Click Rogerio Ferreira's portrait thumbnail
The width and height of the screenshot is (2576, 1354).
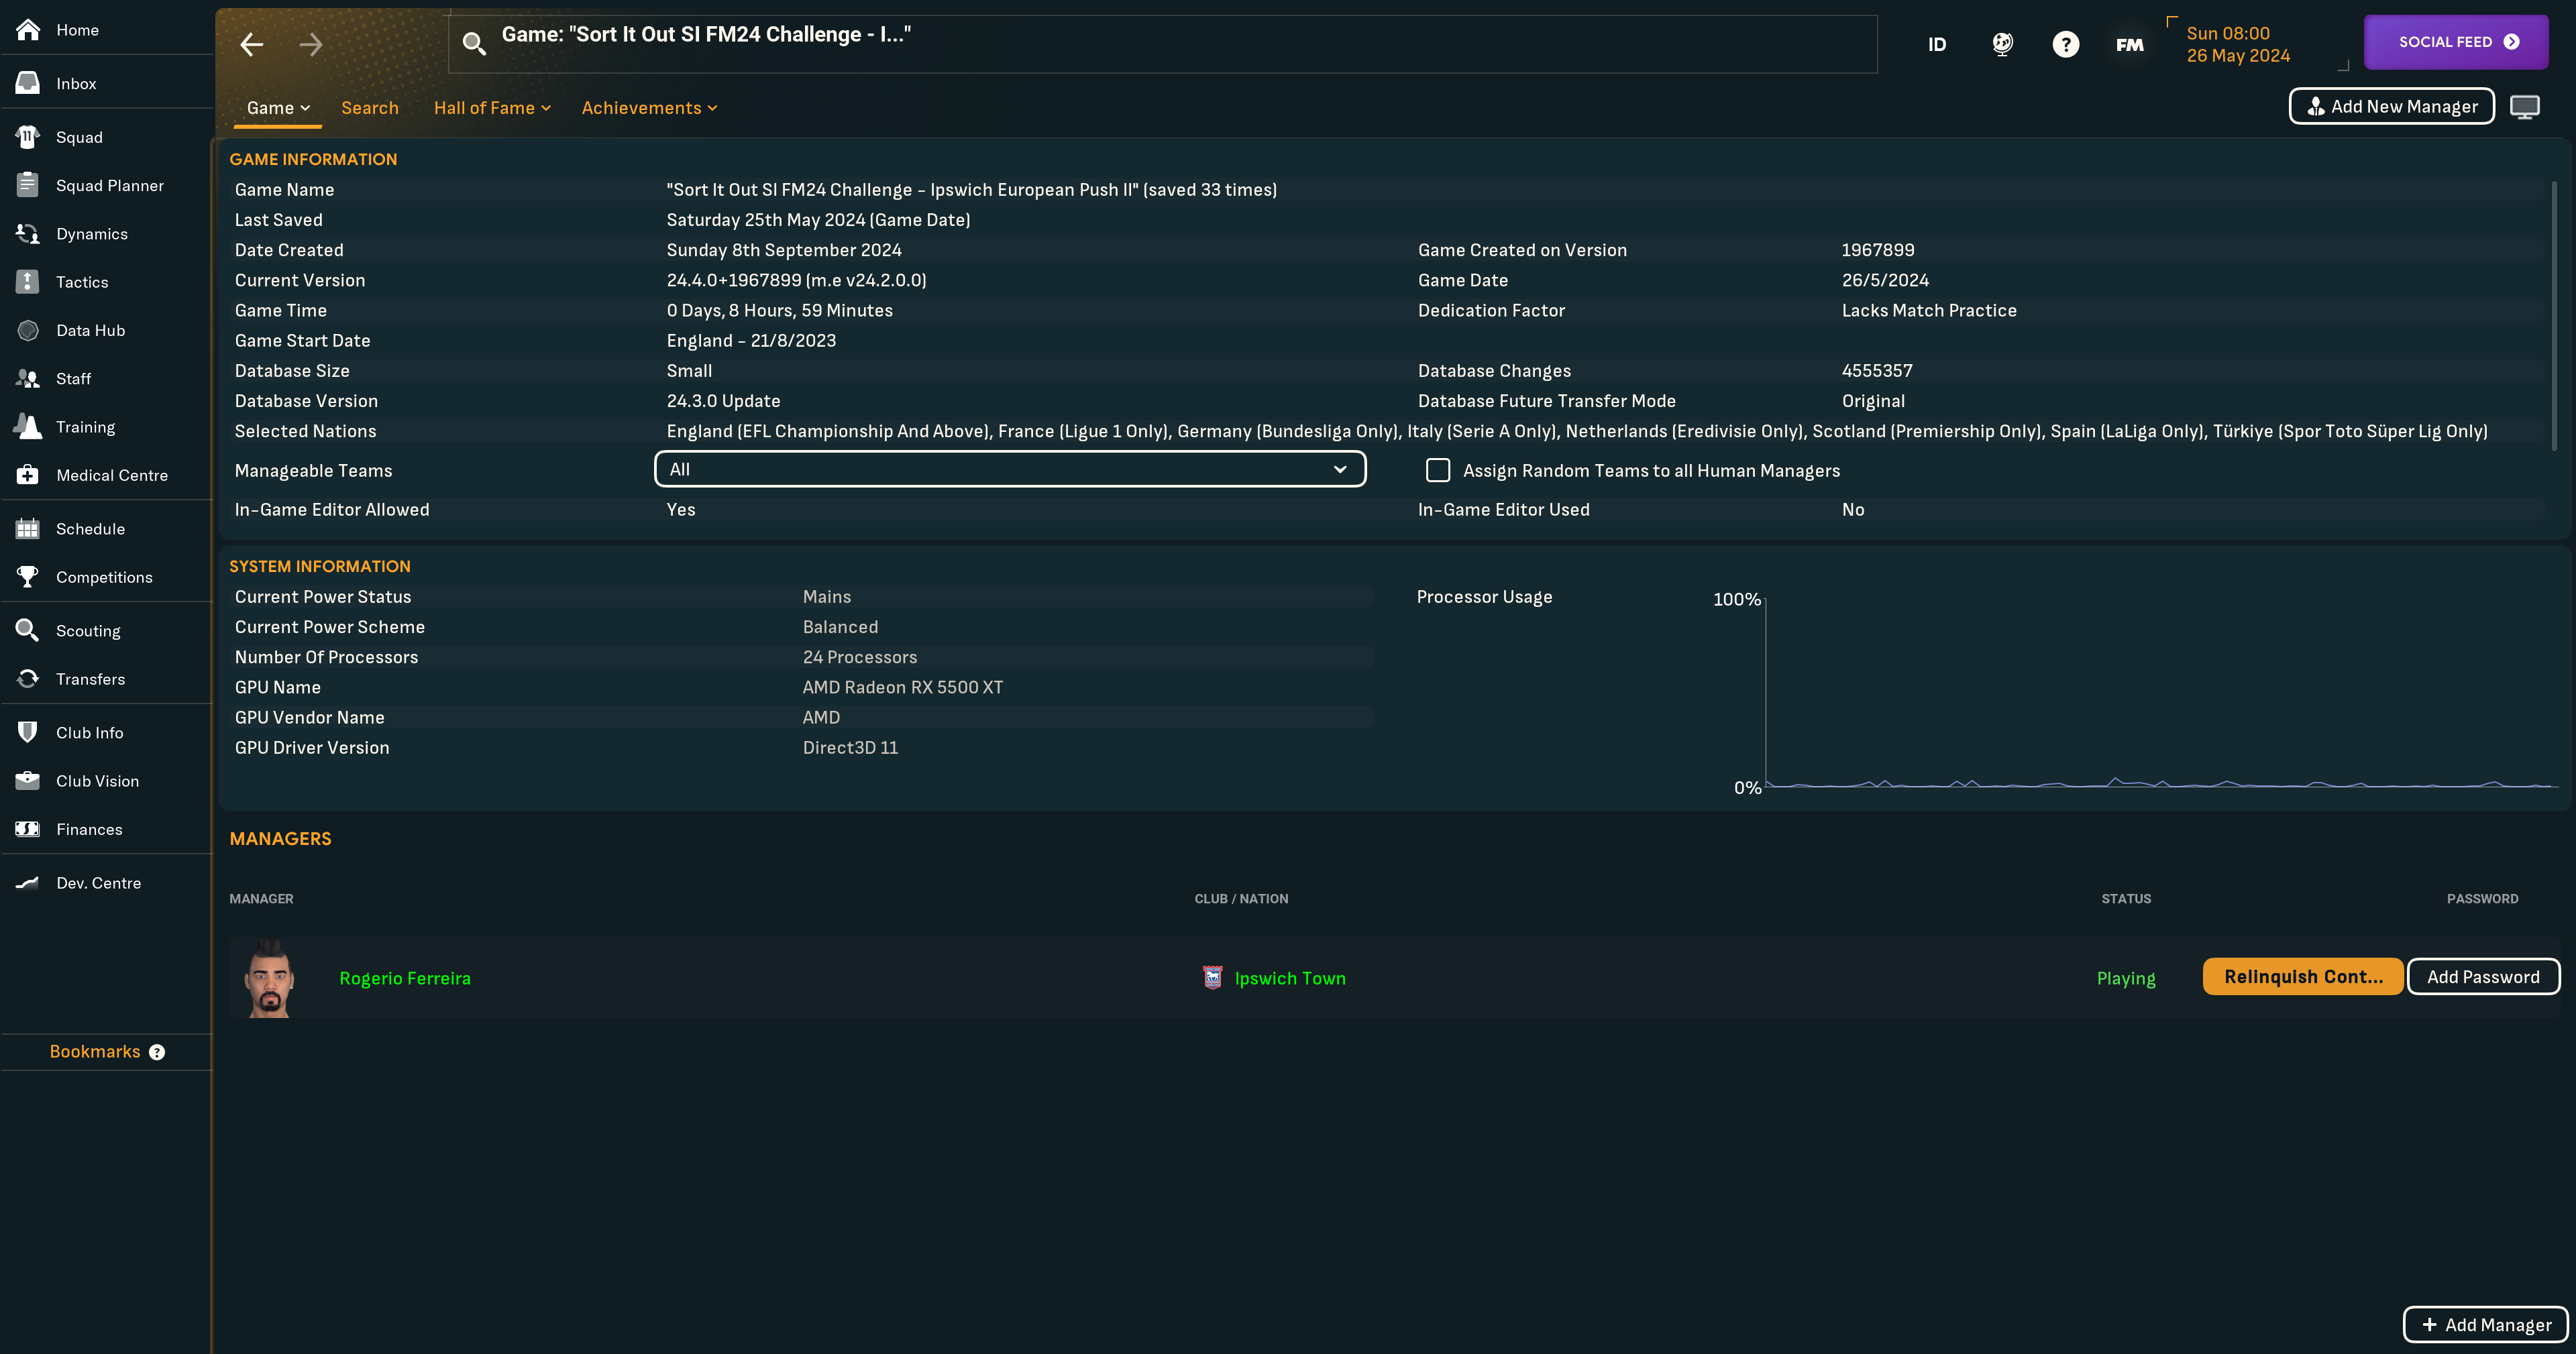(269, 978)
